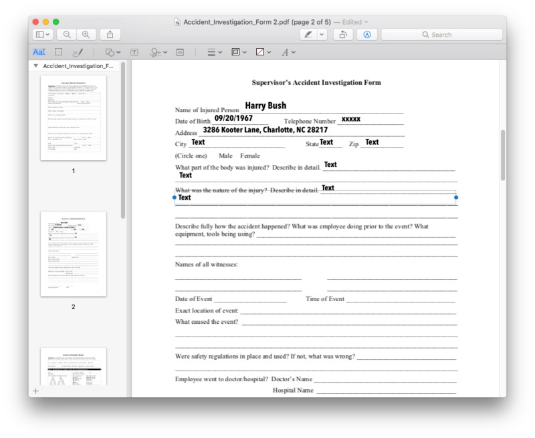Select the Rectangular Selection tool
The width and height of the screenshot is (535, 438).
point(59,52)
